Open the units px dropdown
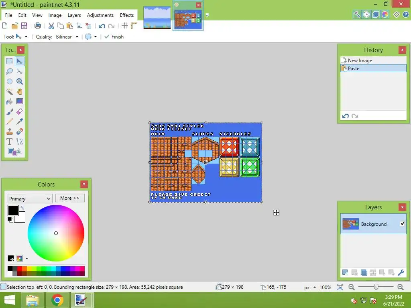The height and width of the screenshot is (308, 411). [310, 287]
